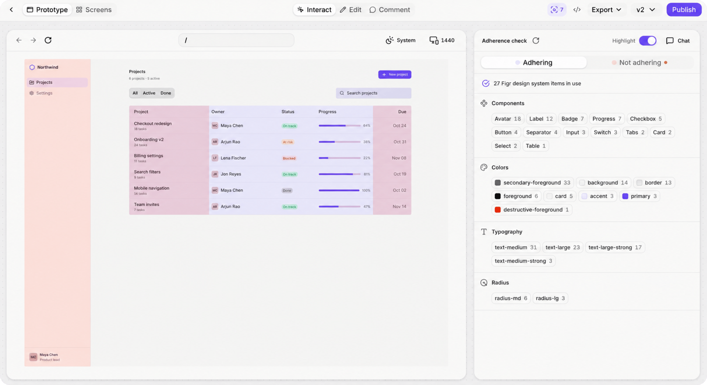Screen dimensions: 707x385
Task: Open the code view icon
Action: click(x=577, y=9)
